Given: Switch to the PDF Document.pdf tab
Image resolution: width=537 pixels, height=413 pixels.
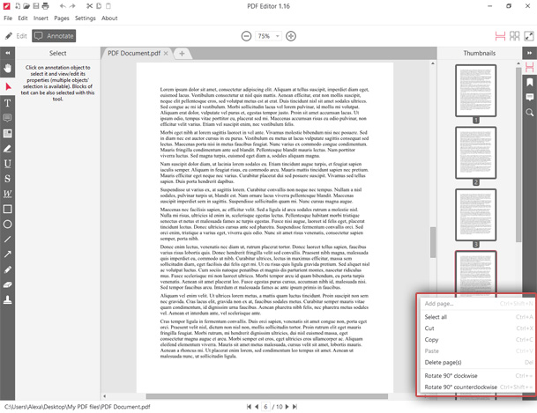Looking at the screenshot, I should pyautogui.click(x=134, y=53).
